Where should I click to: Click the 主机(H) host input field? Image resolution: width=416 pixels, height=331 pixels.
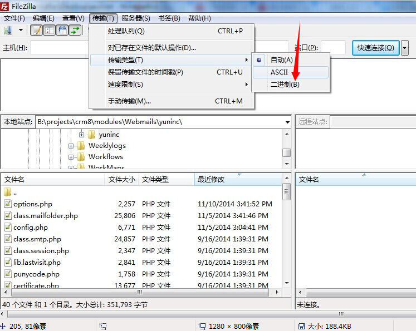click(x=60, y=48)
